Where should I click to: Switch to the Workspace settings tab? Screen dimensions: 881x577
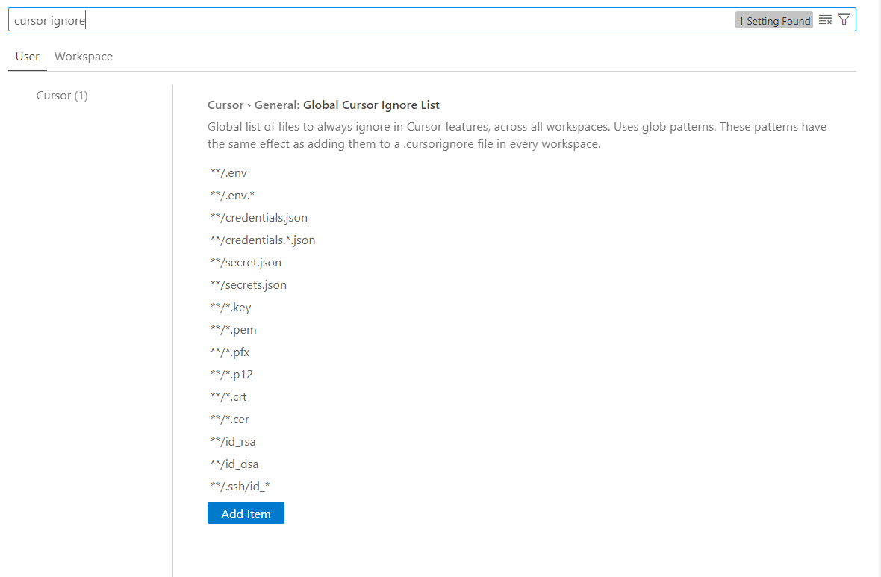[x=84, y=57]
